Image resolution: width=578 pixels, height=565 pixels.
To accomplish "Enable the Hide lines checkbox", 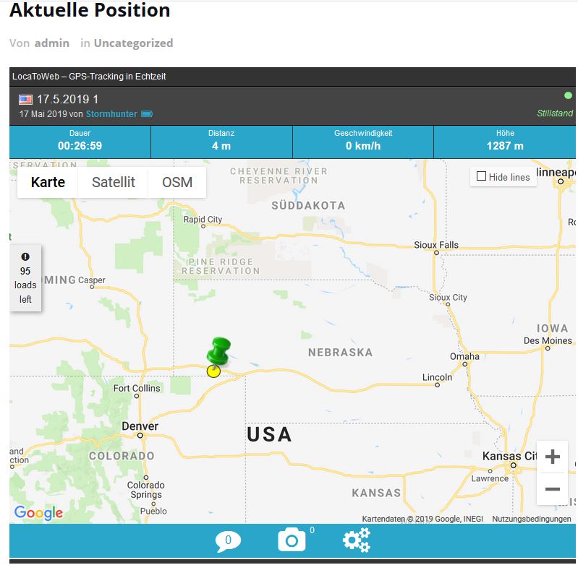I will [x=481, y=176].
